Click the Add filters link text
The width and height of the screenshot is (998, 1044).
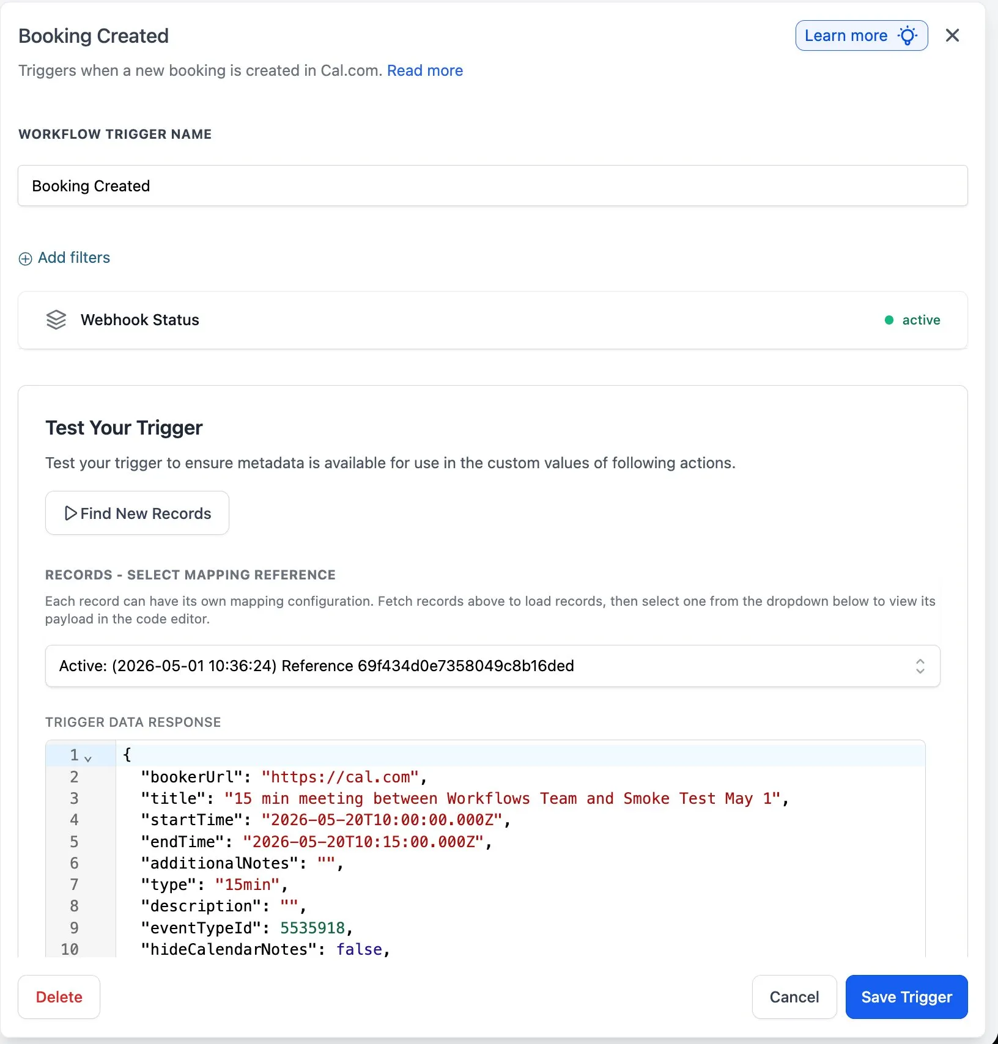74,257
